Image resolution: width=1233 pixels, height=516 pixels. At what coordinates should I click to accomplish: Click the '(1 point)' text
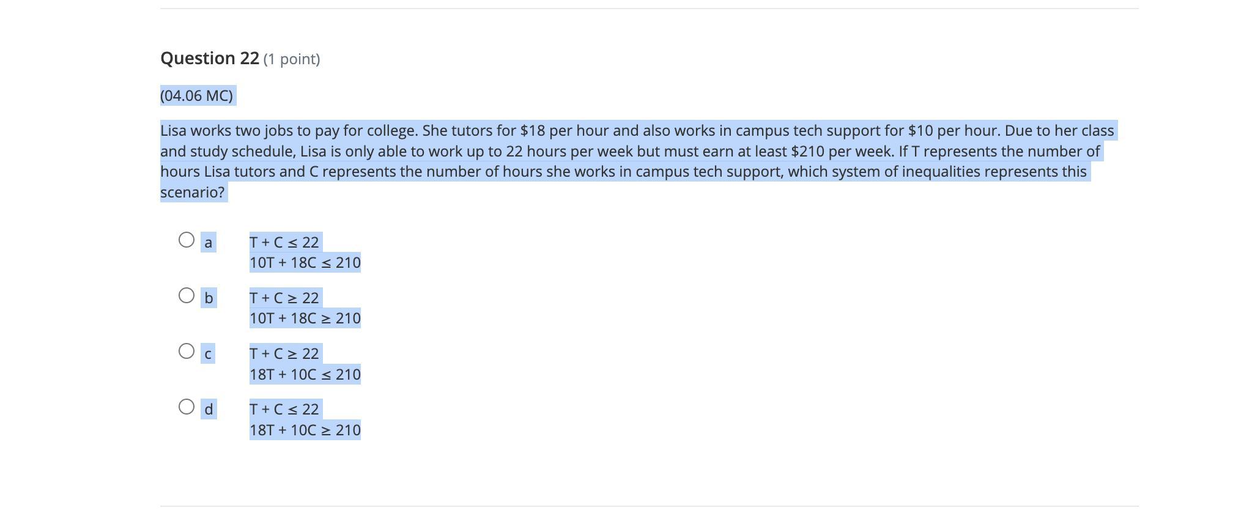292,59
